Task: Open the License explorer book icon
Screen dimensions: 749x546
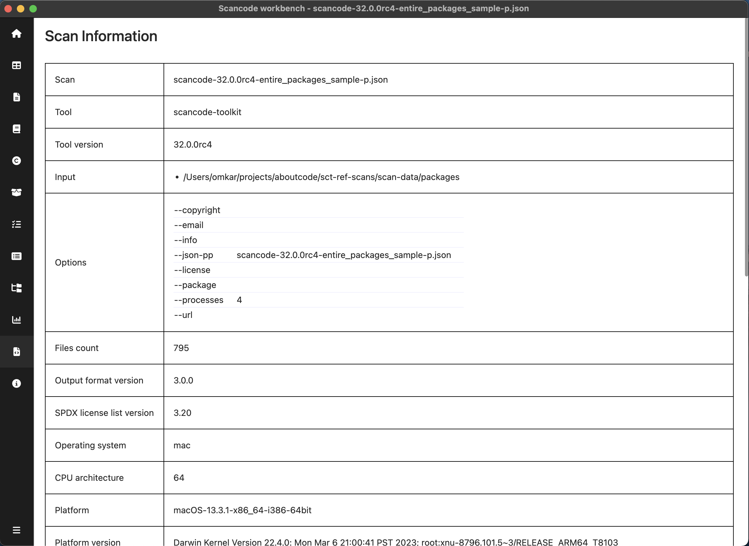Action: pos(17,129)
